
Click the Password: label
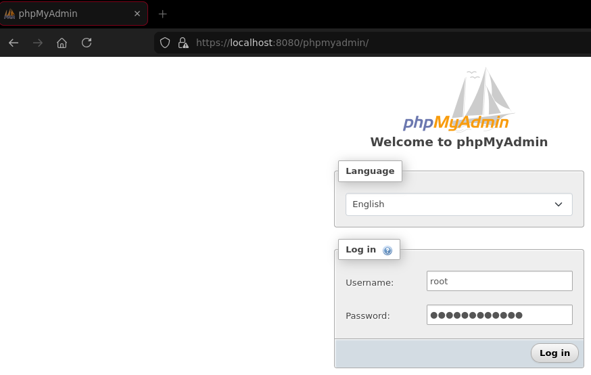point(367,315)
